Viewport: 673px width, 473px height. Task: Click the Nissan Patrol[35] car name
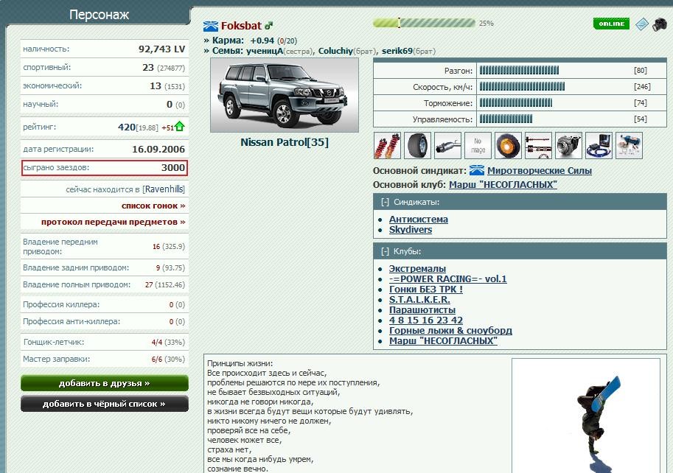tap(284, 142)
